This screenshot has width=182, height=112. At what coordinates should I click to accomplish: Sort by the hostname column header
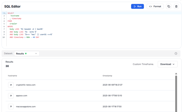tap(12, 76)
